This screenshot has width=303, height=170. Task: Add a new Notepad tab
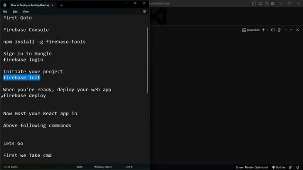pos(62,5)
